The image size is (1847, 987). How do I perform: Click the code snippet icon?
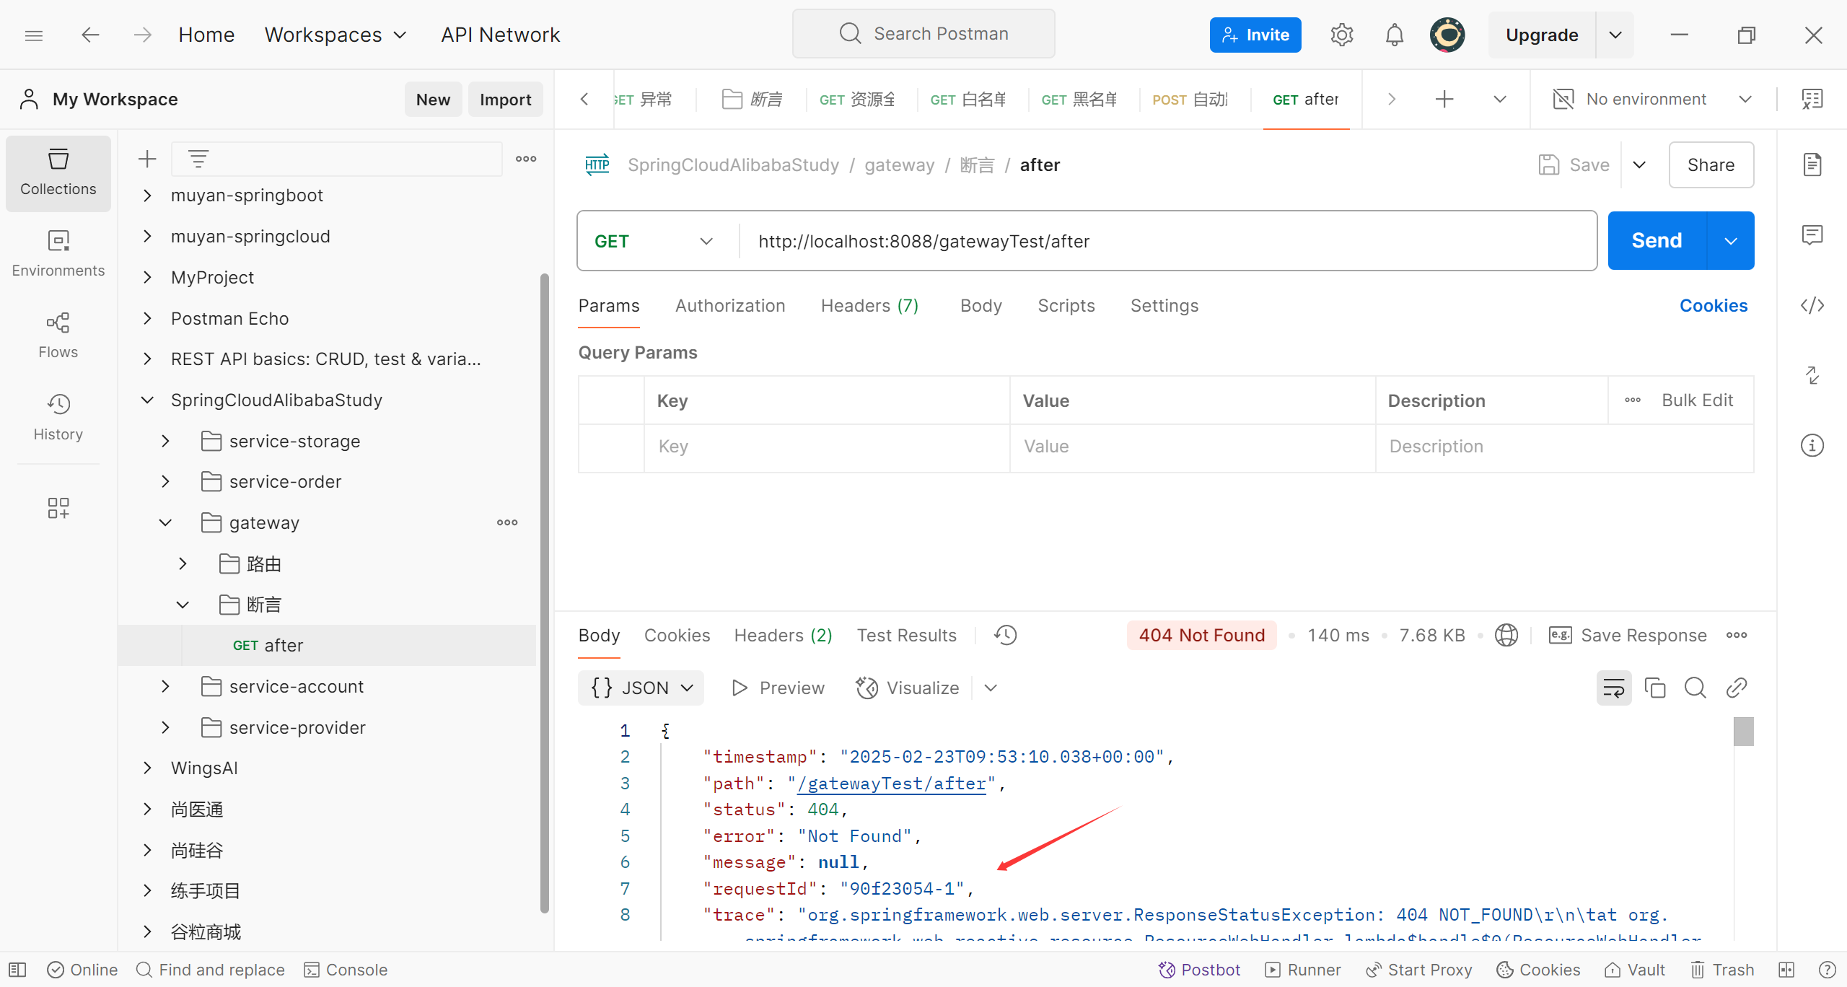[x=1812, y=305]
